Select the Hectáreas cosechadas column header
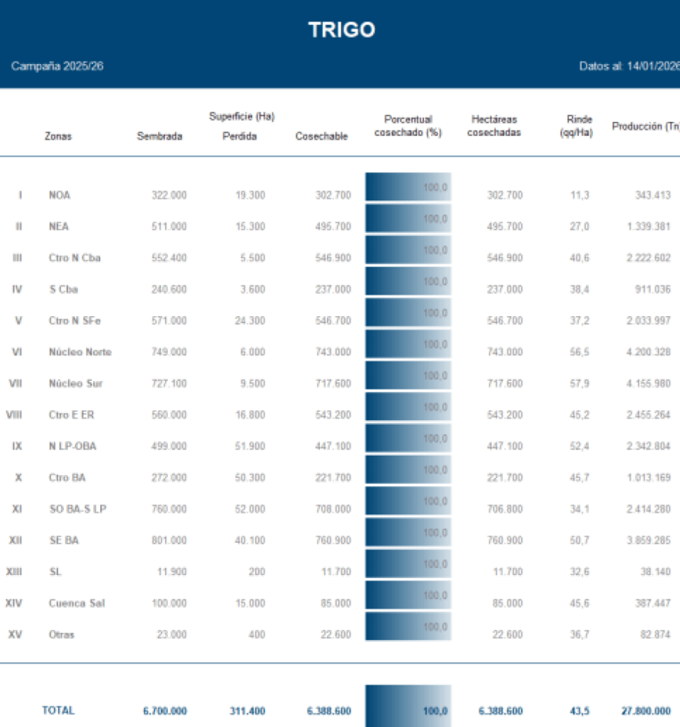Image resolution: width=680 pixels, height=727 pixels. (493, 126)
